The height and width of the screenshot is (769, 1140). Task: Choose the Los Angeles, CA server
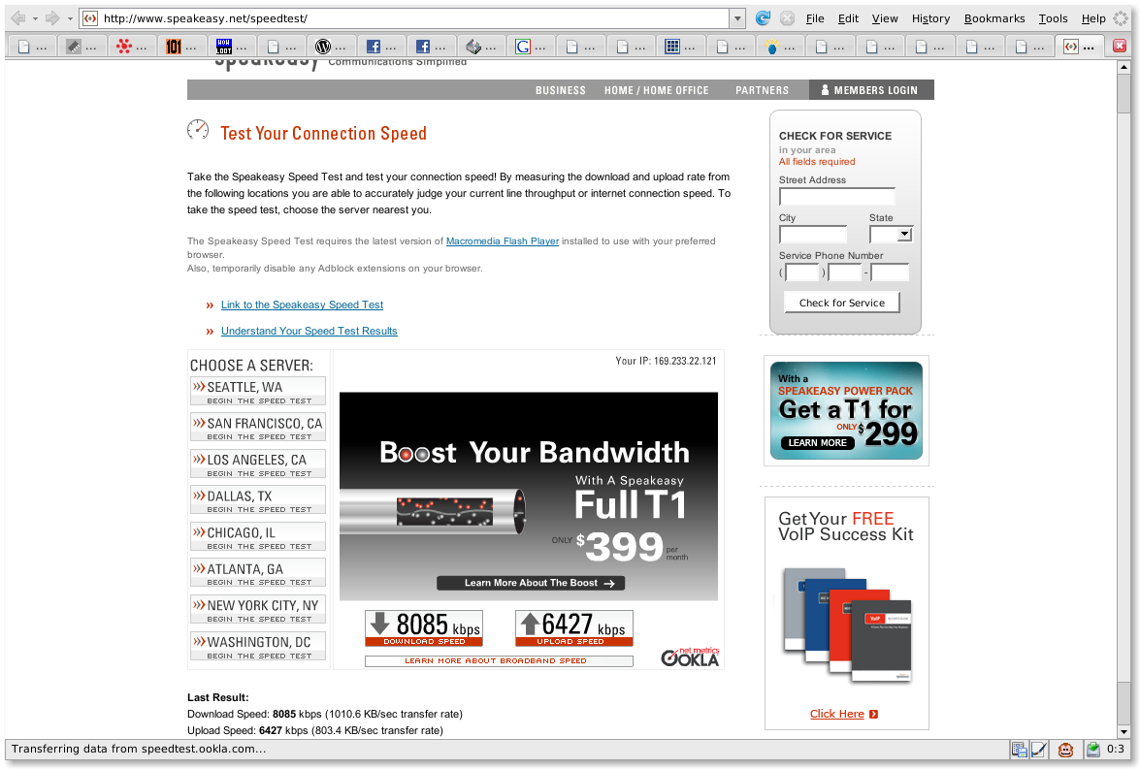[258, 464]
